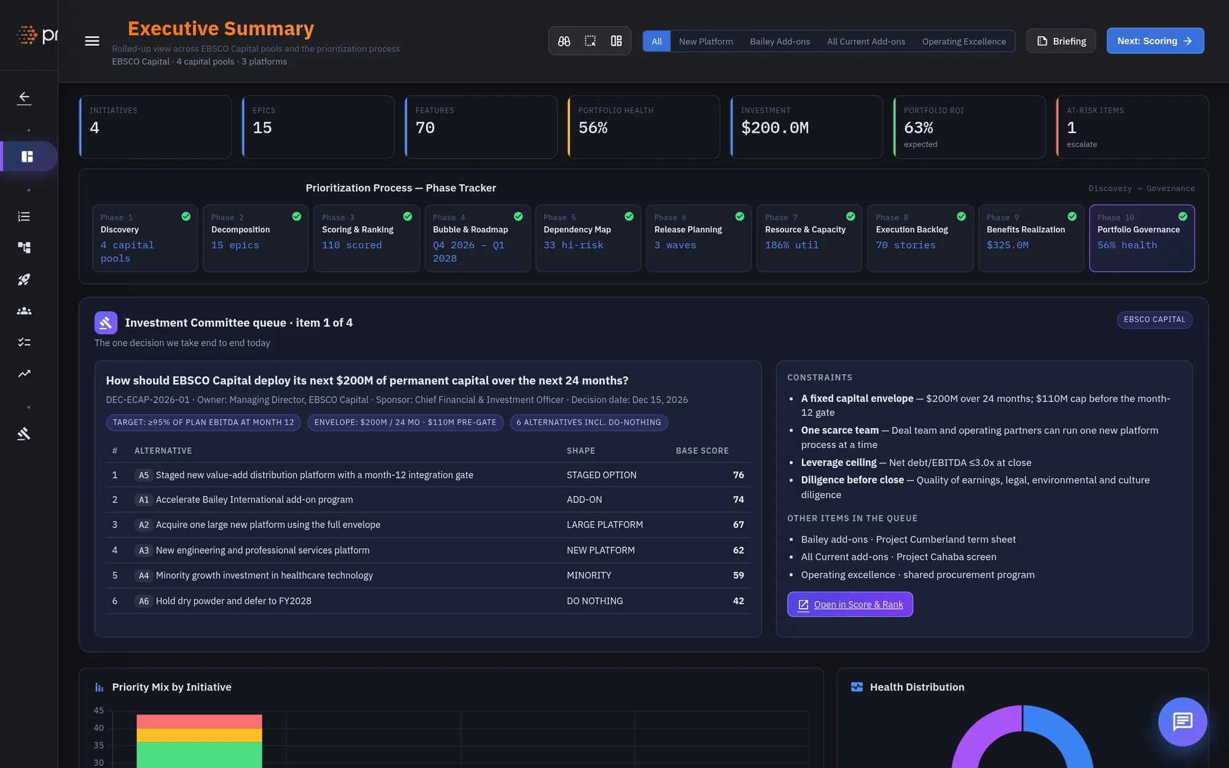
Task: Click the Portfolio Health 56% metric card
Action: click(x=643, y=127)
